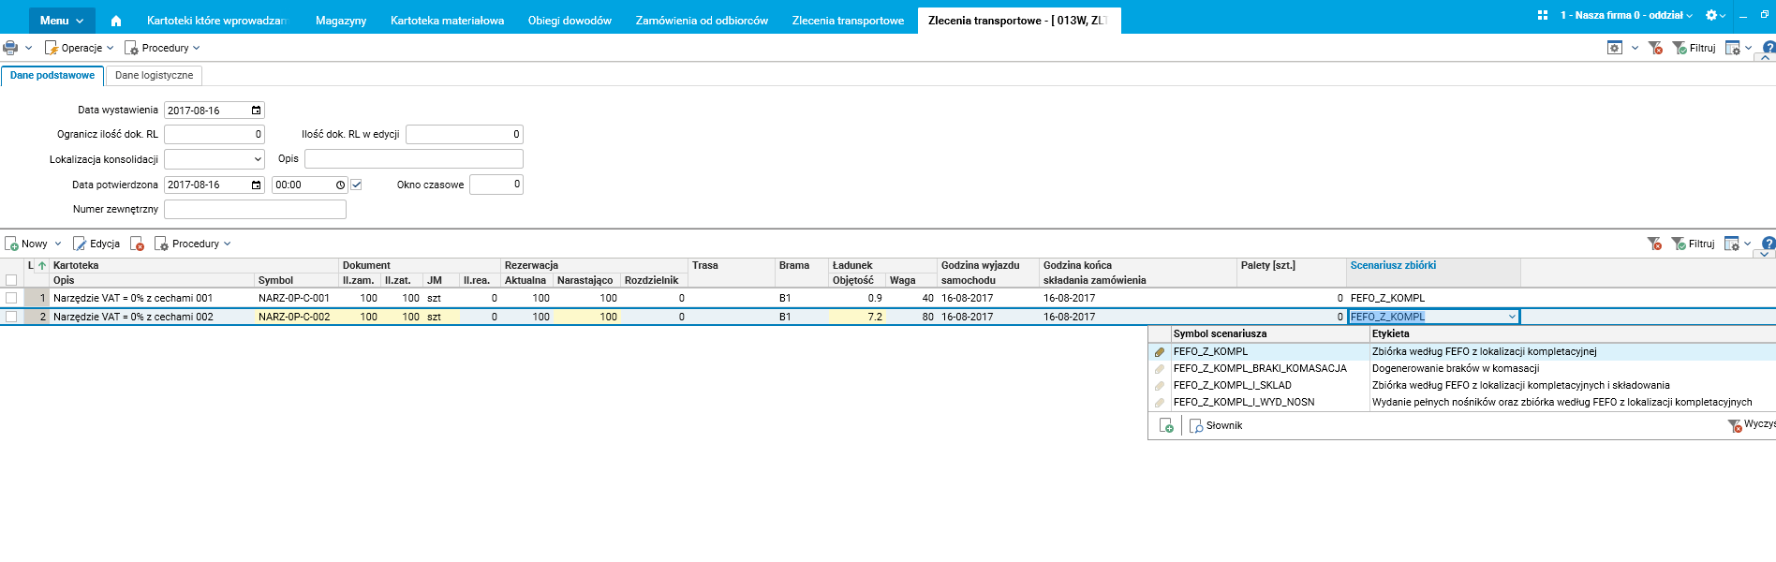Focus the Ogranicz ilość dok. RL field

coord(215,135)
